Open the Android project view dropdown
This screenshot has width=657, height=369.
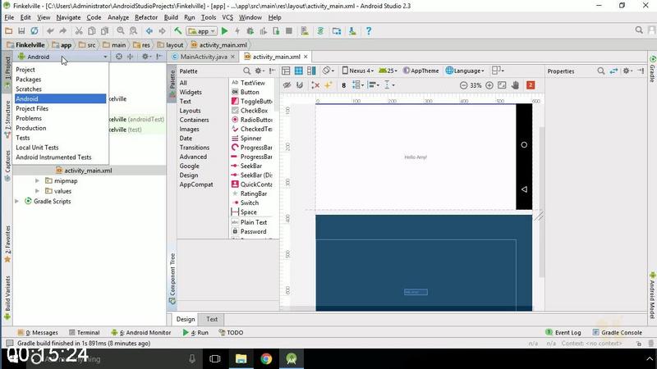[x=62, y=57]
